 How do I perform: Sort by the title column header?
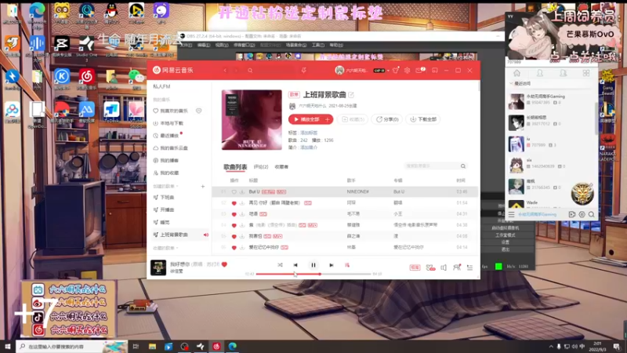(253, 180)
